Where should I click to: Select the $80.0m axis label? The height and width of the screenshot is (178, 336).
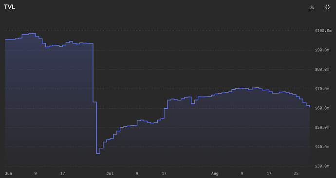point(322,69)
